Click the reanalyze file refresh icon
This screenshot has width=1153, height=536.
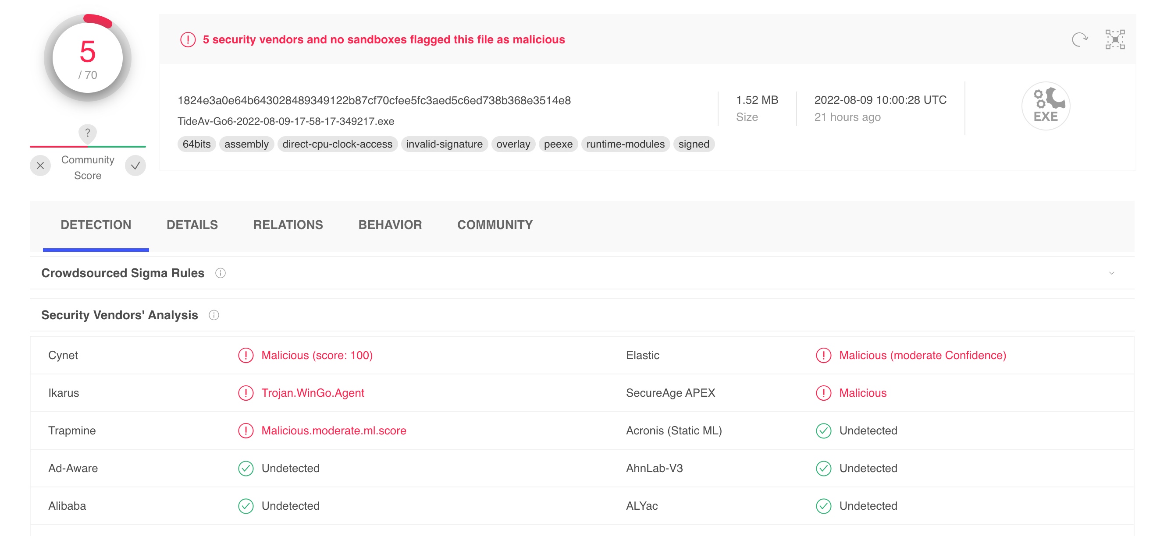tap(1079, 39)
